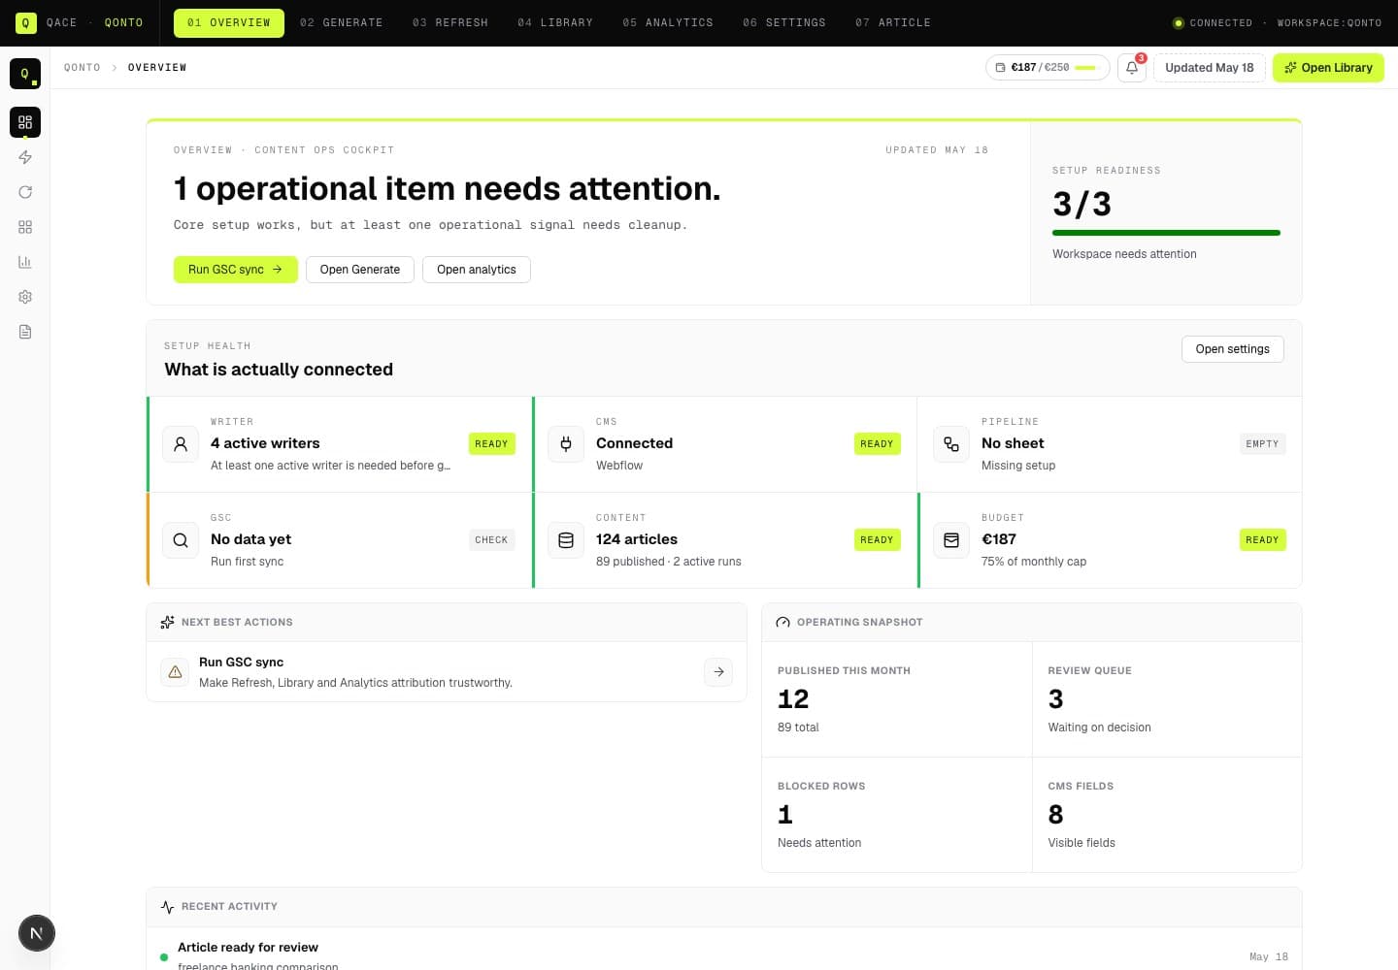Switch to the 06 Settings tab
The height and width of the screenshot is (970, 1398).
click(x=784, y=22)
